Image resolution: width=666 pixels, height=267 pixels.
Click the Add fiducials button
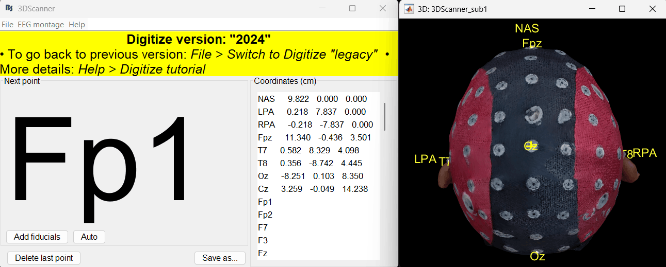37,237
